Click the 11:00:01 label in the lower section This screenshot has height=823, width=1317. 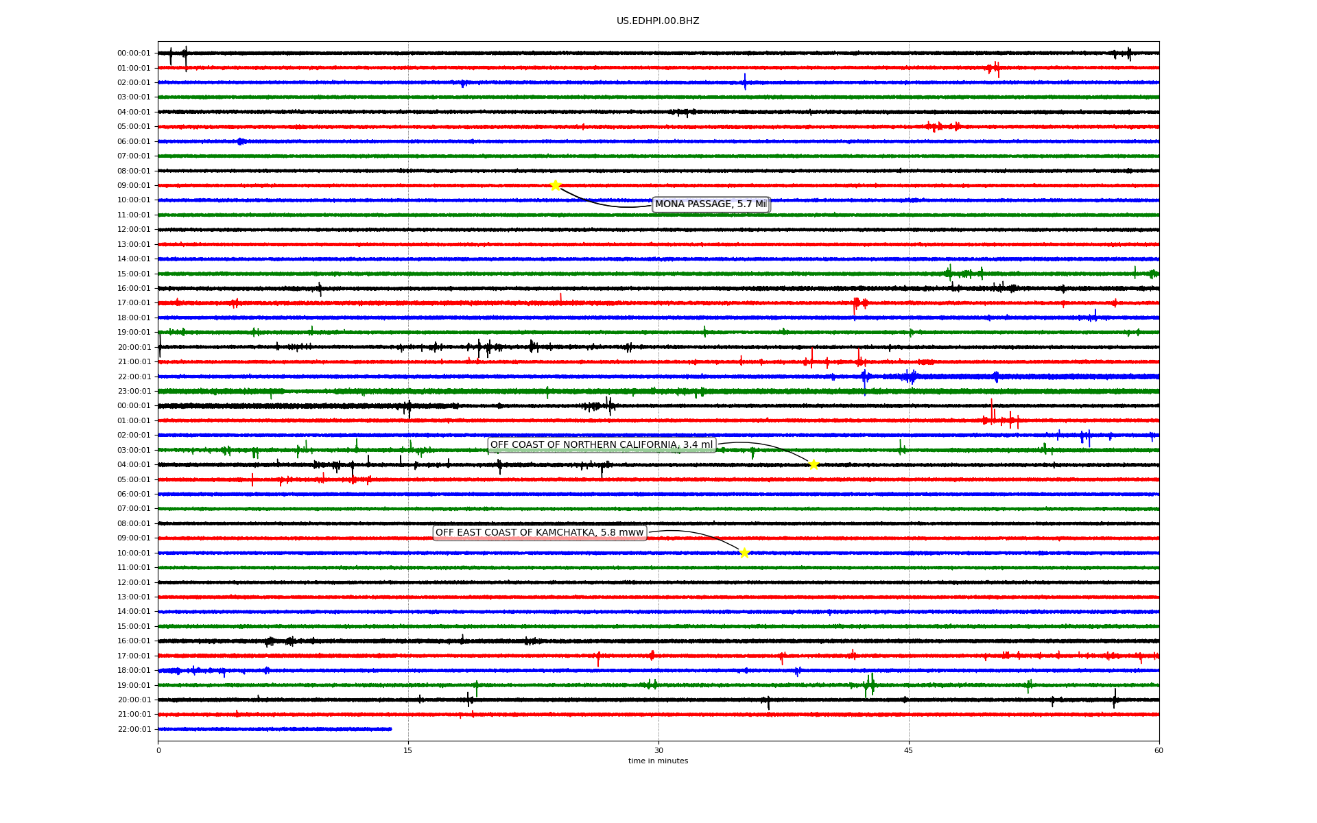(x=134, y=568)
